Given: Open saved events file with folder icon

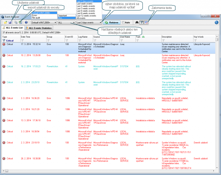Looking at the screenshot, I should (6, 22).
